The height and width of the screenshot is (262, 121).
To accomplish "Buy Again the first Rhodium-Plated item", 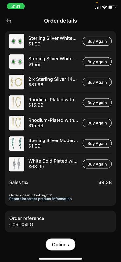I will pyautogui.click(x=97, y=103).
